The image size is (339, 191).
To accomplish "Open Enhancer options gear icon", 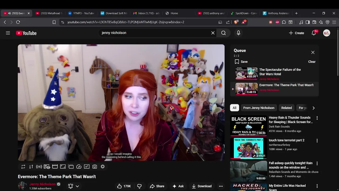I will (x=102, y=167).
